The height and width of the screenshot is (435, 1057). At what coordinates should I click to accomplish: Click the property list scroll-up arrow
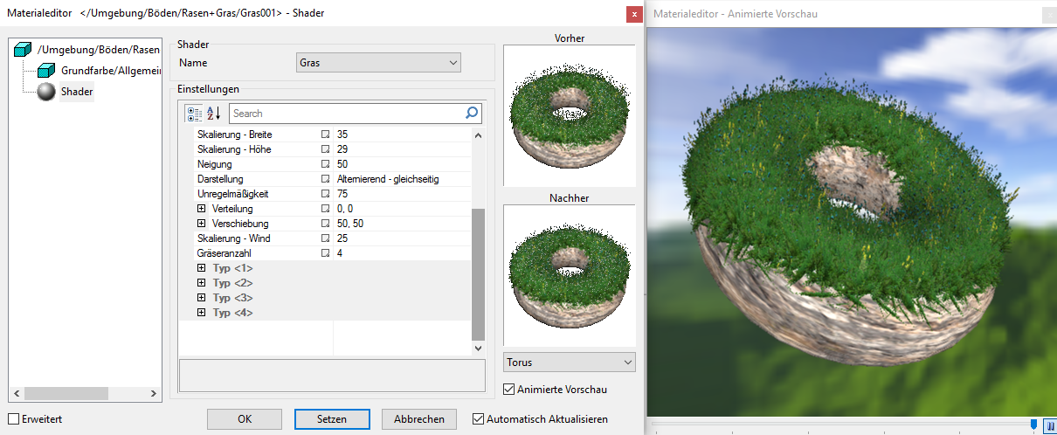pos(478,135)
